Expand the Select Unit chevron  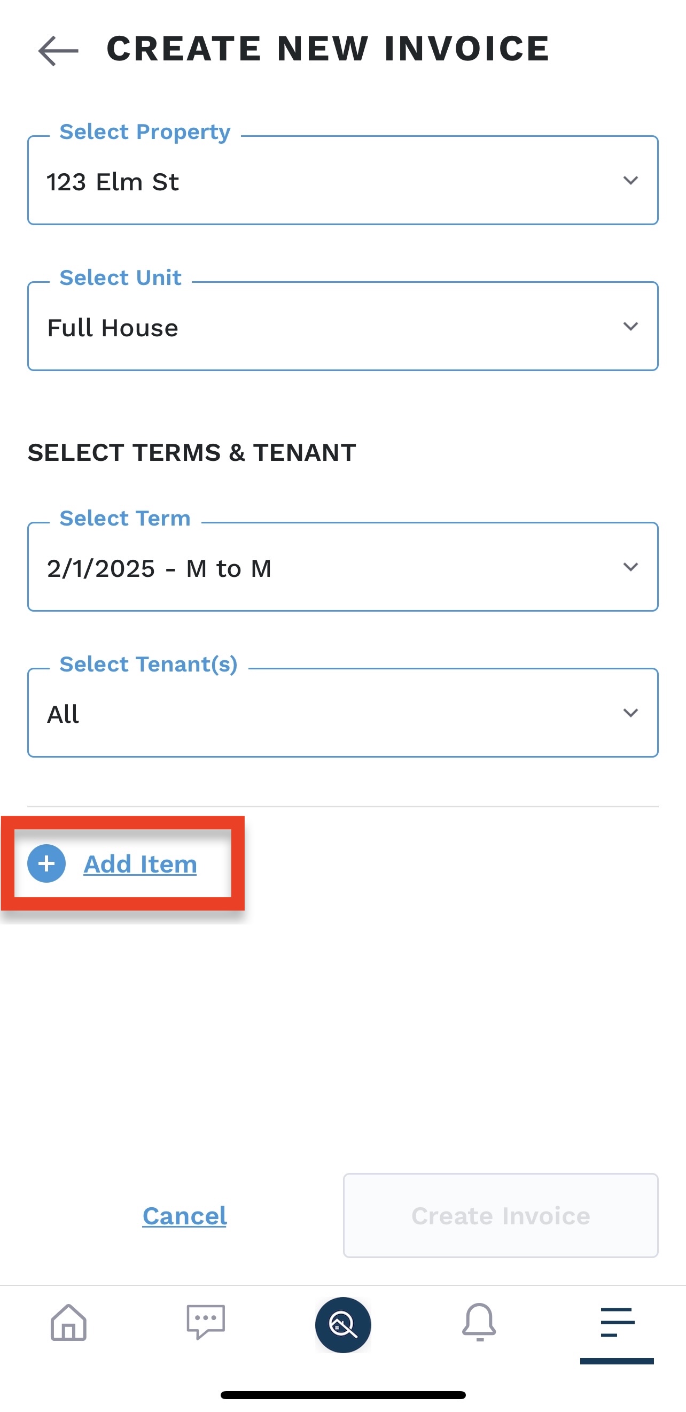tap(630, 326)
